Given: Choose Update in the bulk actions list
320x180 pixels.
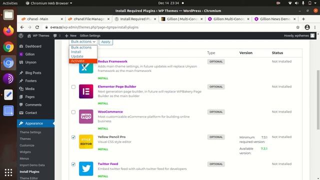Looking at the screenshot, I should (x=83, y=56).
